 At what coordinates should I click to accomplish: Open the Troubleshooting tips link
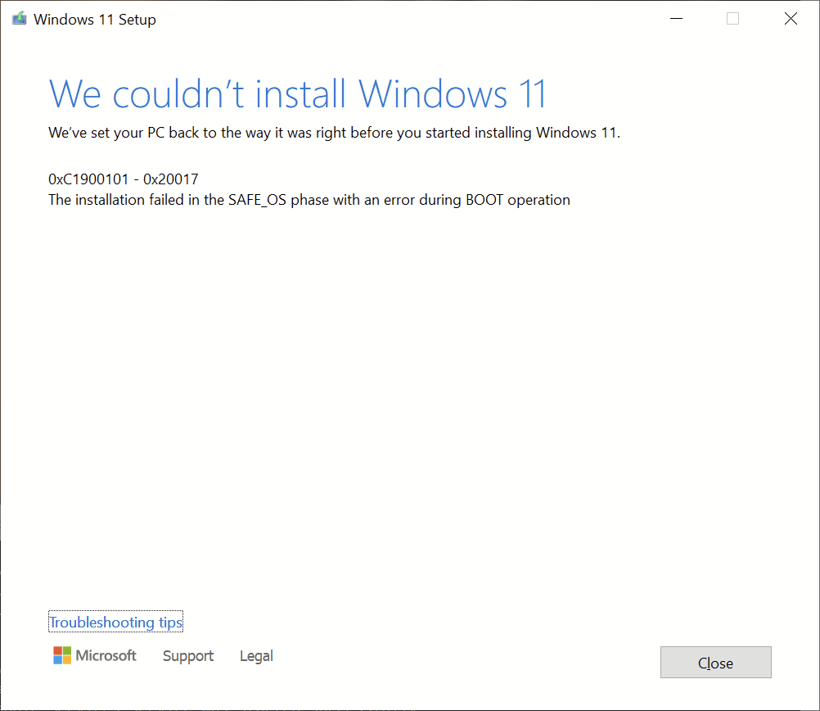pyautogui.click(x=115, y=622)
